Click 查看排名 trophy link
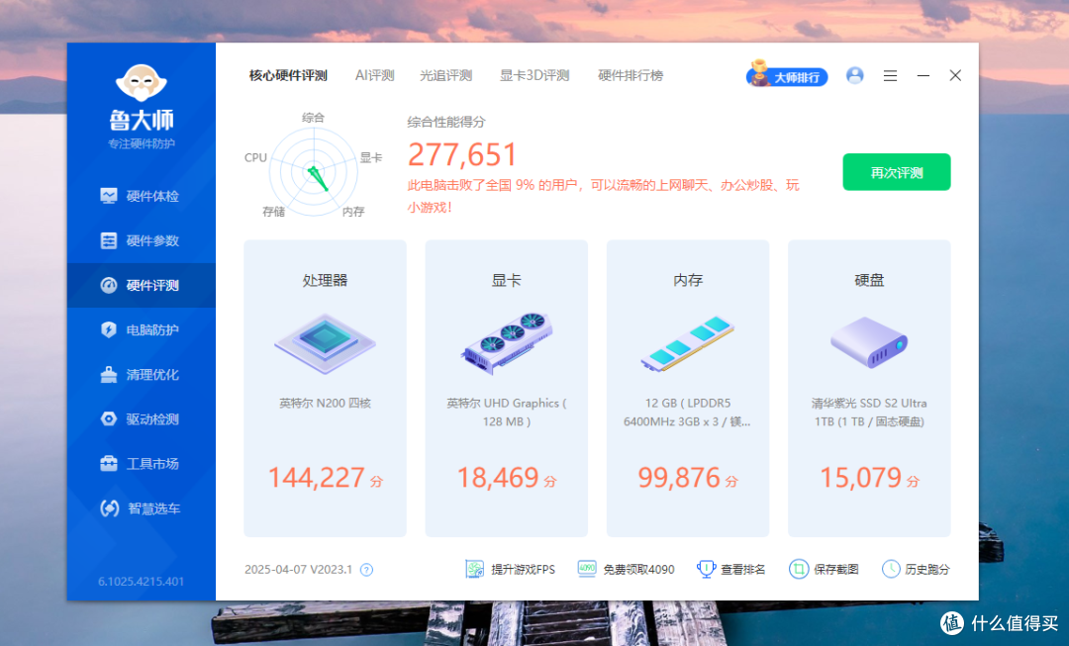Viewport: 1069px width, 646px height. 730,569
